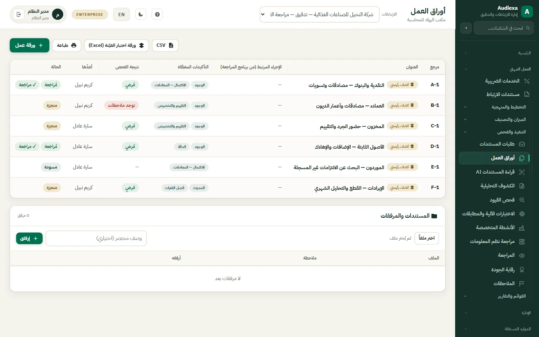The height and width of the screenshot is (337, 539).
Task: Open the engagement selector dropdown
Action: tap(319, 14)
